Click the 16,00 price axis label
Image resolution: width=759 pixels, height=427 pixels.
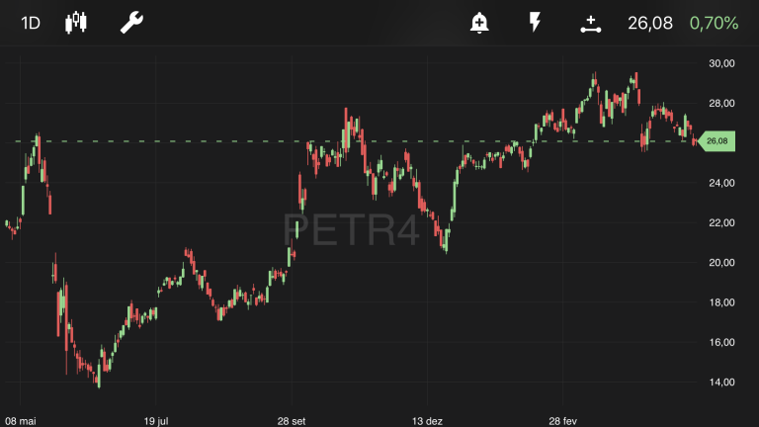(x=721, y=342)
